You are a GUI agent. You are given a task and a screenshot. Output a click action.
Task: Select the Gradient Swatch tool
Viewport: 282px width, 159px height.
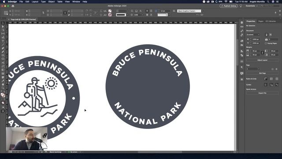tap(3, 70)
